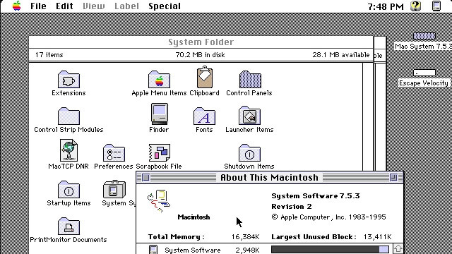Viewport: 452px width, 254px height.
Task: Click the '16,384K' total memory value
Action: pyautogui.click(x=245, y=237)
